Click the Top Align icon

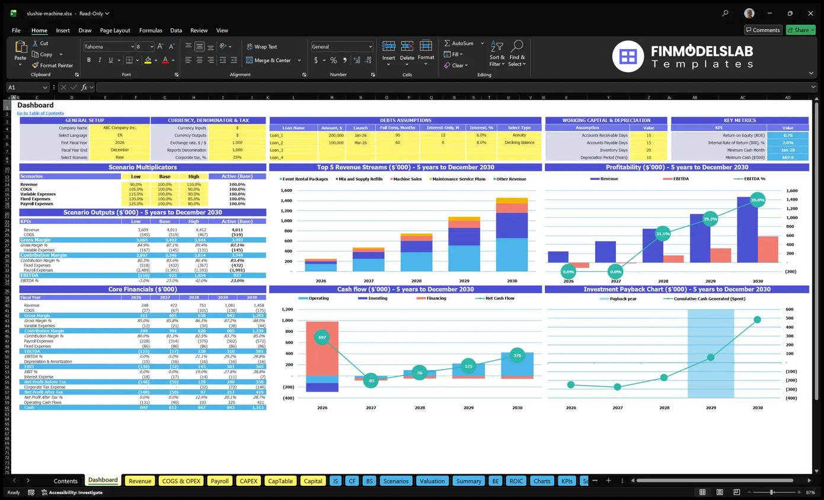[188, 46]
